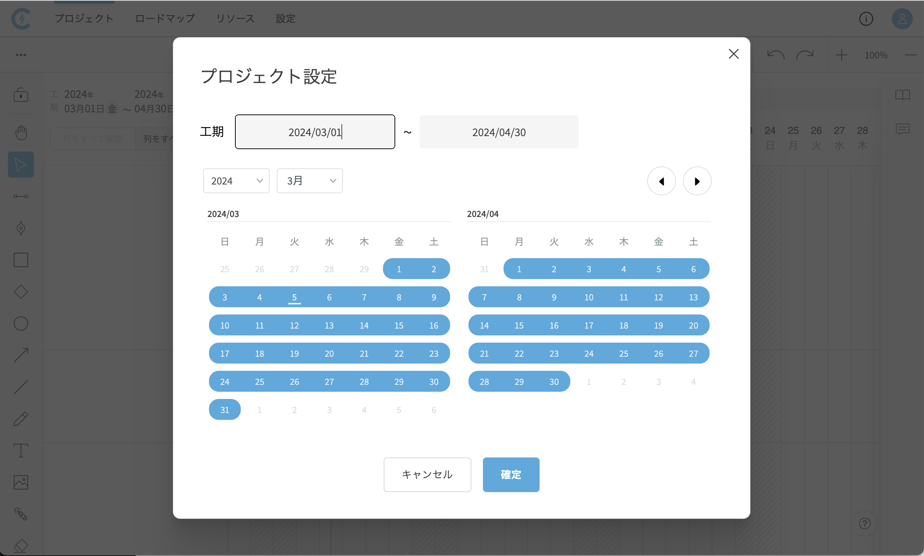Close the project settings dialog

[733, 54]
